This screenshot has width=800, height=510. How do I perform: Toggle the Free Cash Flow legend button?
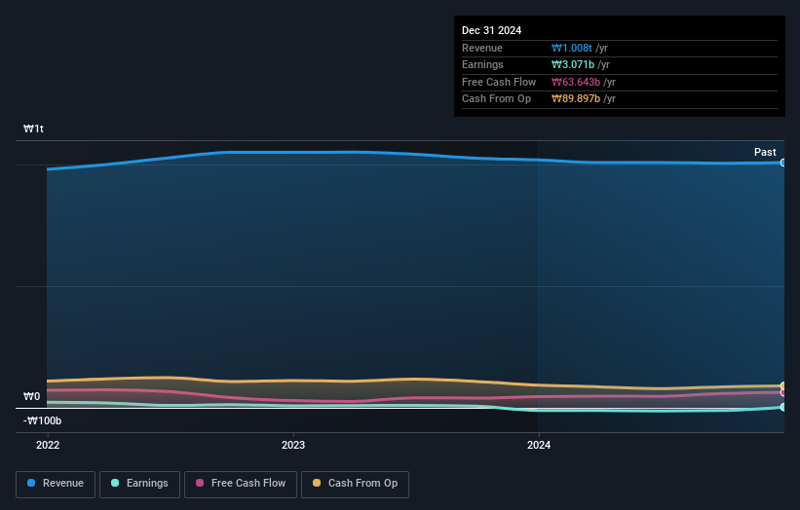coord(241,484)
